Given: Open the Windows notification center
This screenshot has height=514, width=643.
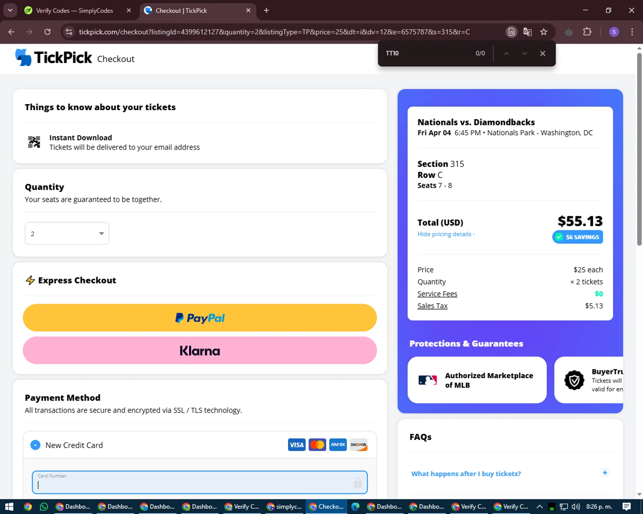Looking at the screenshot, I should (627, 507).
